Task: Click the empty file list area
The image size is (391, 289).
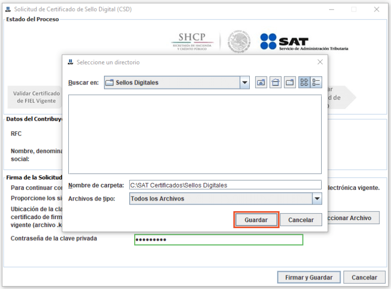Action: [x=194, y=134]
